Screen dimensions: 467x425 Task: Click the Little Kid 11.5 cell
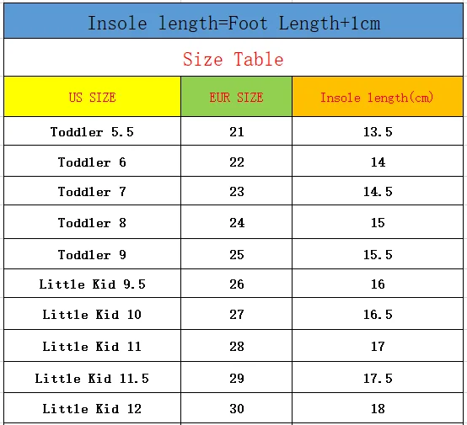tap(93, 377)
